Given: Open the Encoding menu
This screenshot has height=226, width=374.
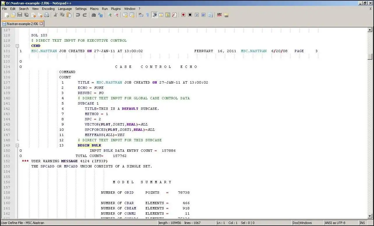Looking at the screenshot, I should point(48,9).
